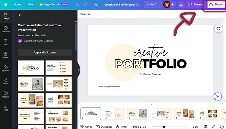Screen dimensions: 226x129
Task: Click the zoom slider handle
Action: tap(164, 127)
